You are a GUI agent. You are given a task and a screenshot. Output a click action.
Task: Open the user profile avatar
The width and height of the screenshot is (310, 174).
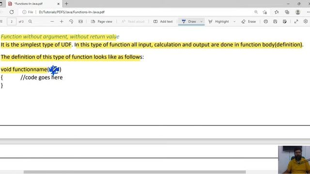pos(298,12)
